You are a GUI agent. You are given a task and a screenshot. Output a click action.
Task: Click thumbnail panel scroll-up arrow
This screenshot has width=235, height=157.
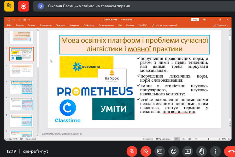pyautogui.click(x=38, y=30)
